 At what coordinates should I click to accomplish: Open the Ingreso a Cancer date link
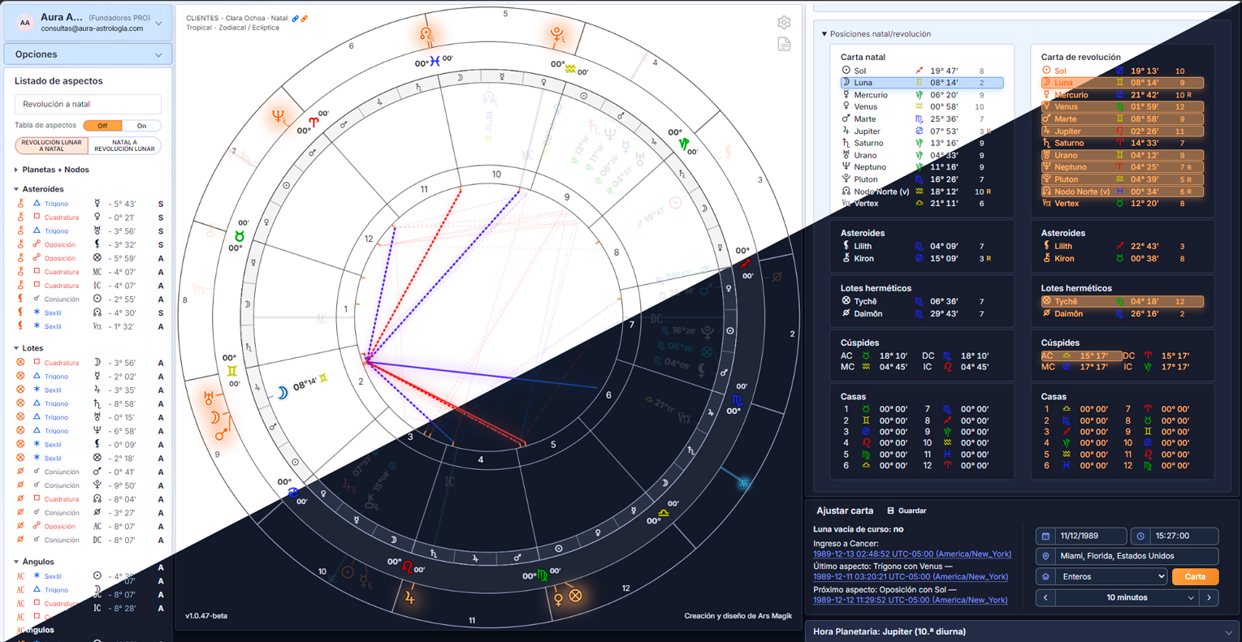pyautogui.click(x=912, y=554)
